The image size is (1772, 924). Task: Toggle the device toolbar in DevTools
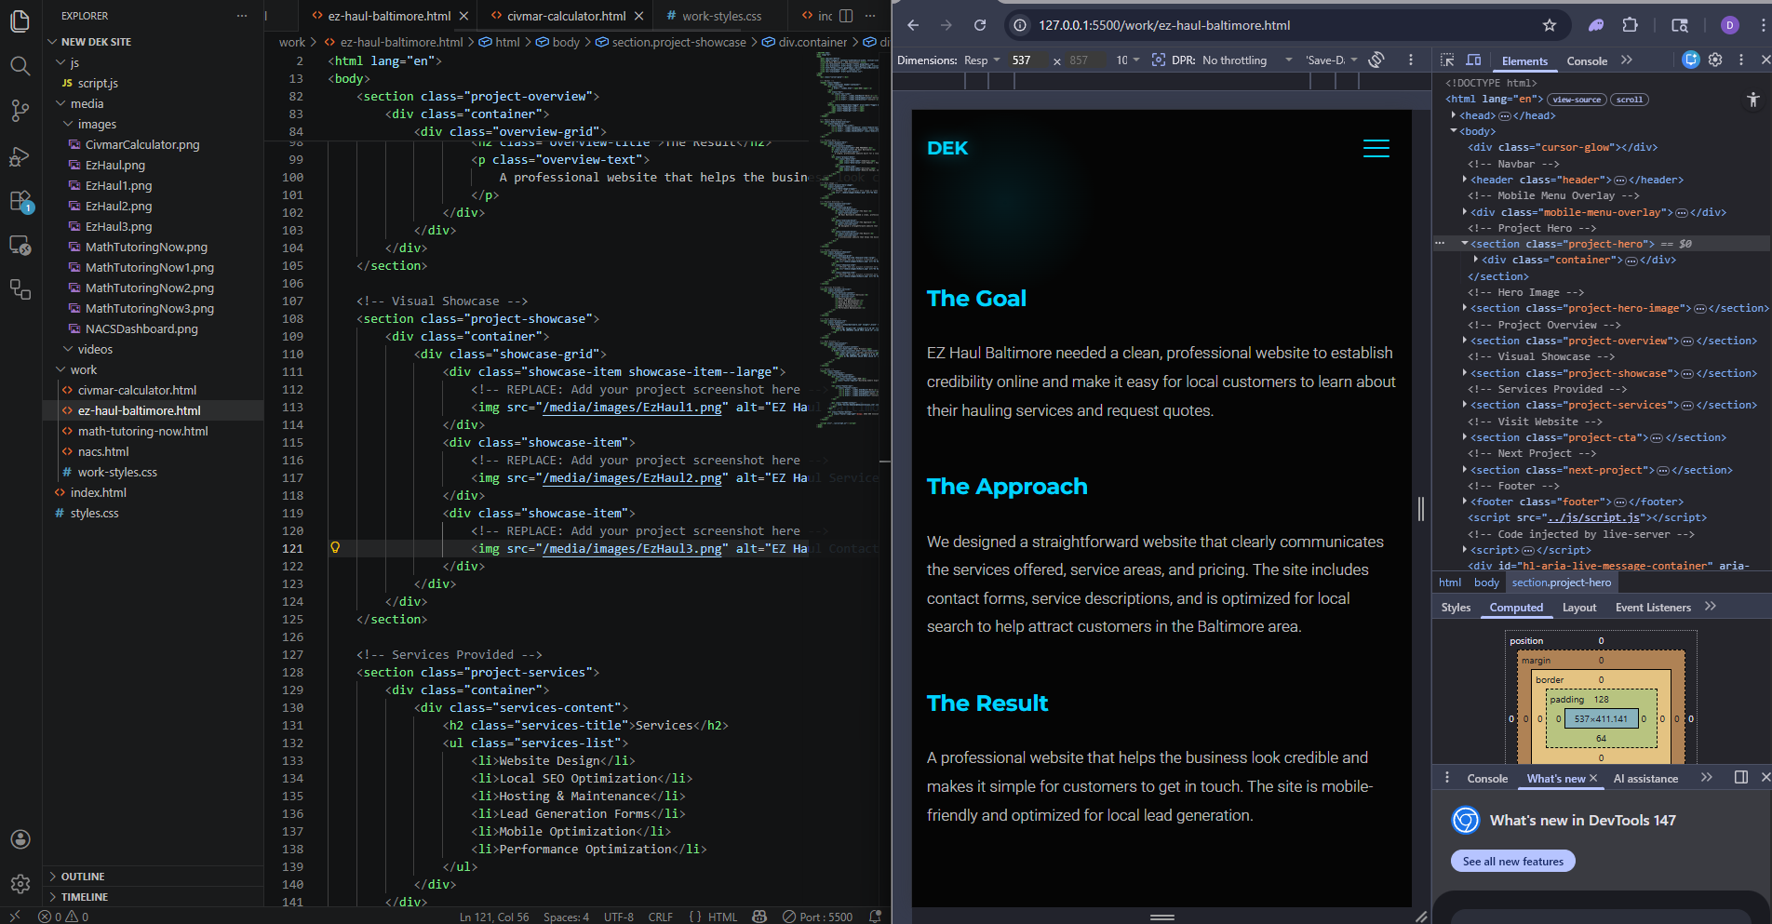pos(1473,60)
